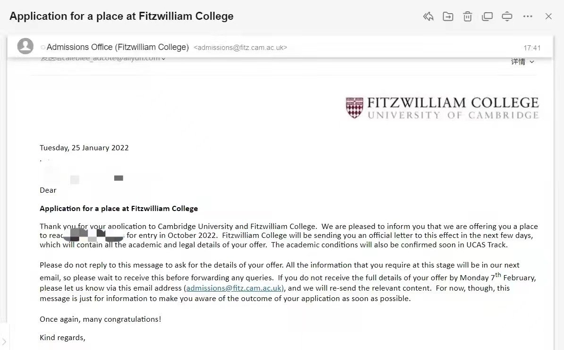Screen dimensions: 564x350
Task: Click the small status circle beside sender name
Action: coord(43,48)
